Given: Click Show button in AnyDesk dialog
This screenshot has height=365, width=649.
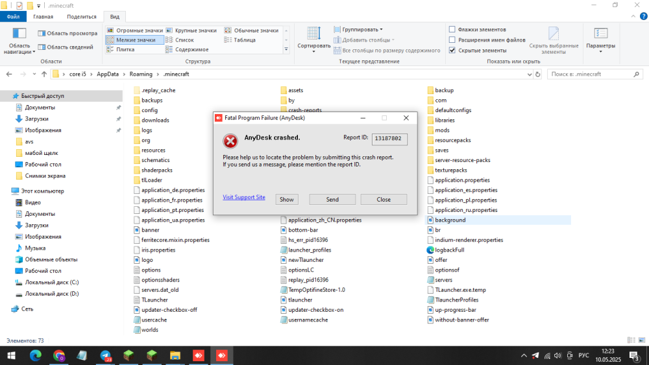Looking at the screenshot, I should pos(286,199).
